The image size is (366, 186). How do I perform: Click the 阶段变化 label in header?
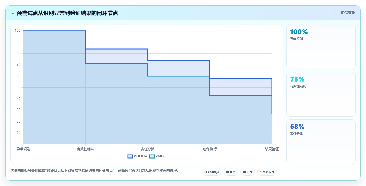point(348,13)
